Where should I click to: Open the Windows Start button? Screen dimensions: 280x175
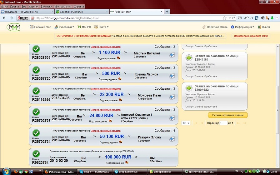[x=7, y=172]
